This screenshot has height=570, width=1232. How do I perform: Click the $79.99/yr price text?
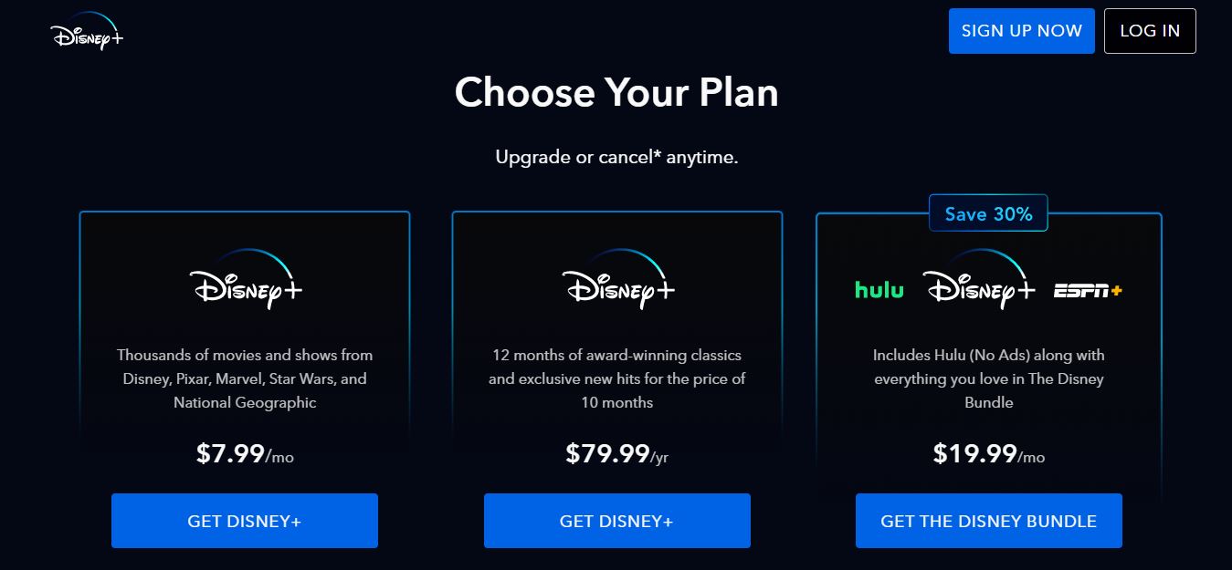616,451
